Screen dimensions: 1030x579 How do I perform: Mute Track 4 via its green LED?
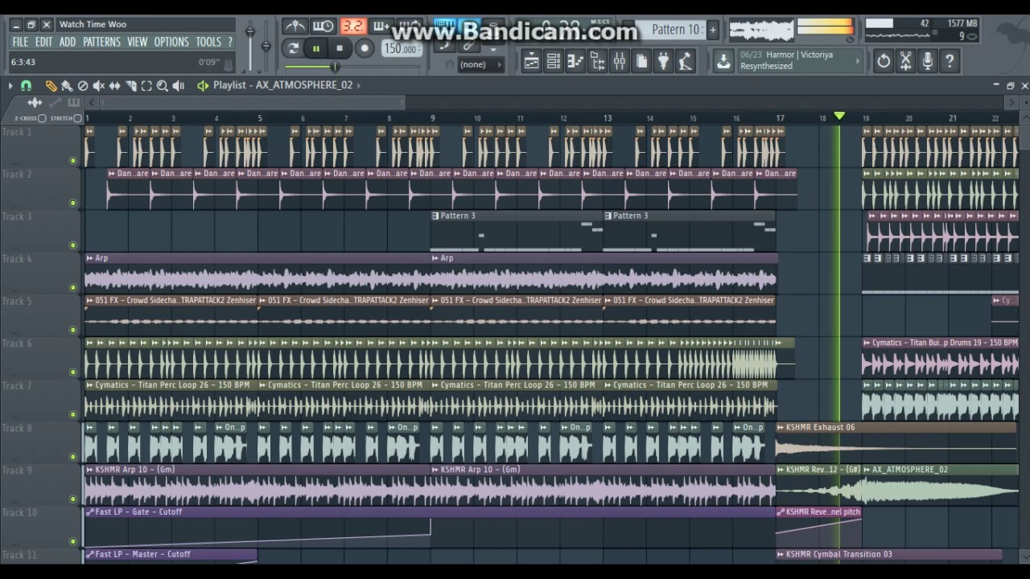tap(73, 288)
